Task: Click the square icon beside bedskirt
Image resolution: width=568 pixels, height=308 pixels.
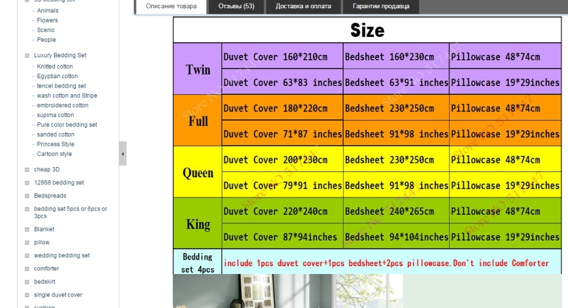Action: point(27,282)
